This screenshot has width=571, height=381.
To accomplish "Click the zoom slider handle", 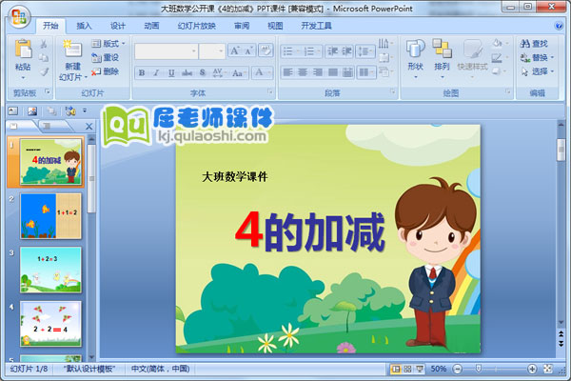I will pyautogui.click(x=479, y=369).
